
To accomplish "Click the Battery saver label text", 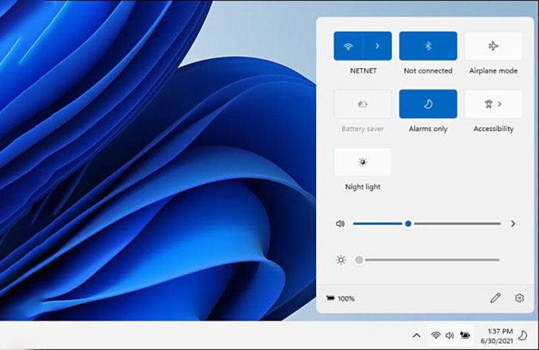I will (362, 129).
